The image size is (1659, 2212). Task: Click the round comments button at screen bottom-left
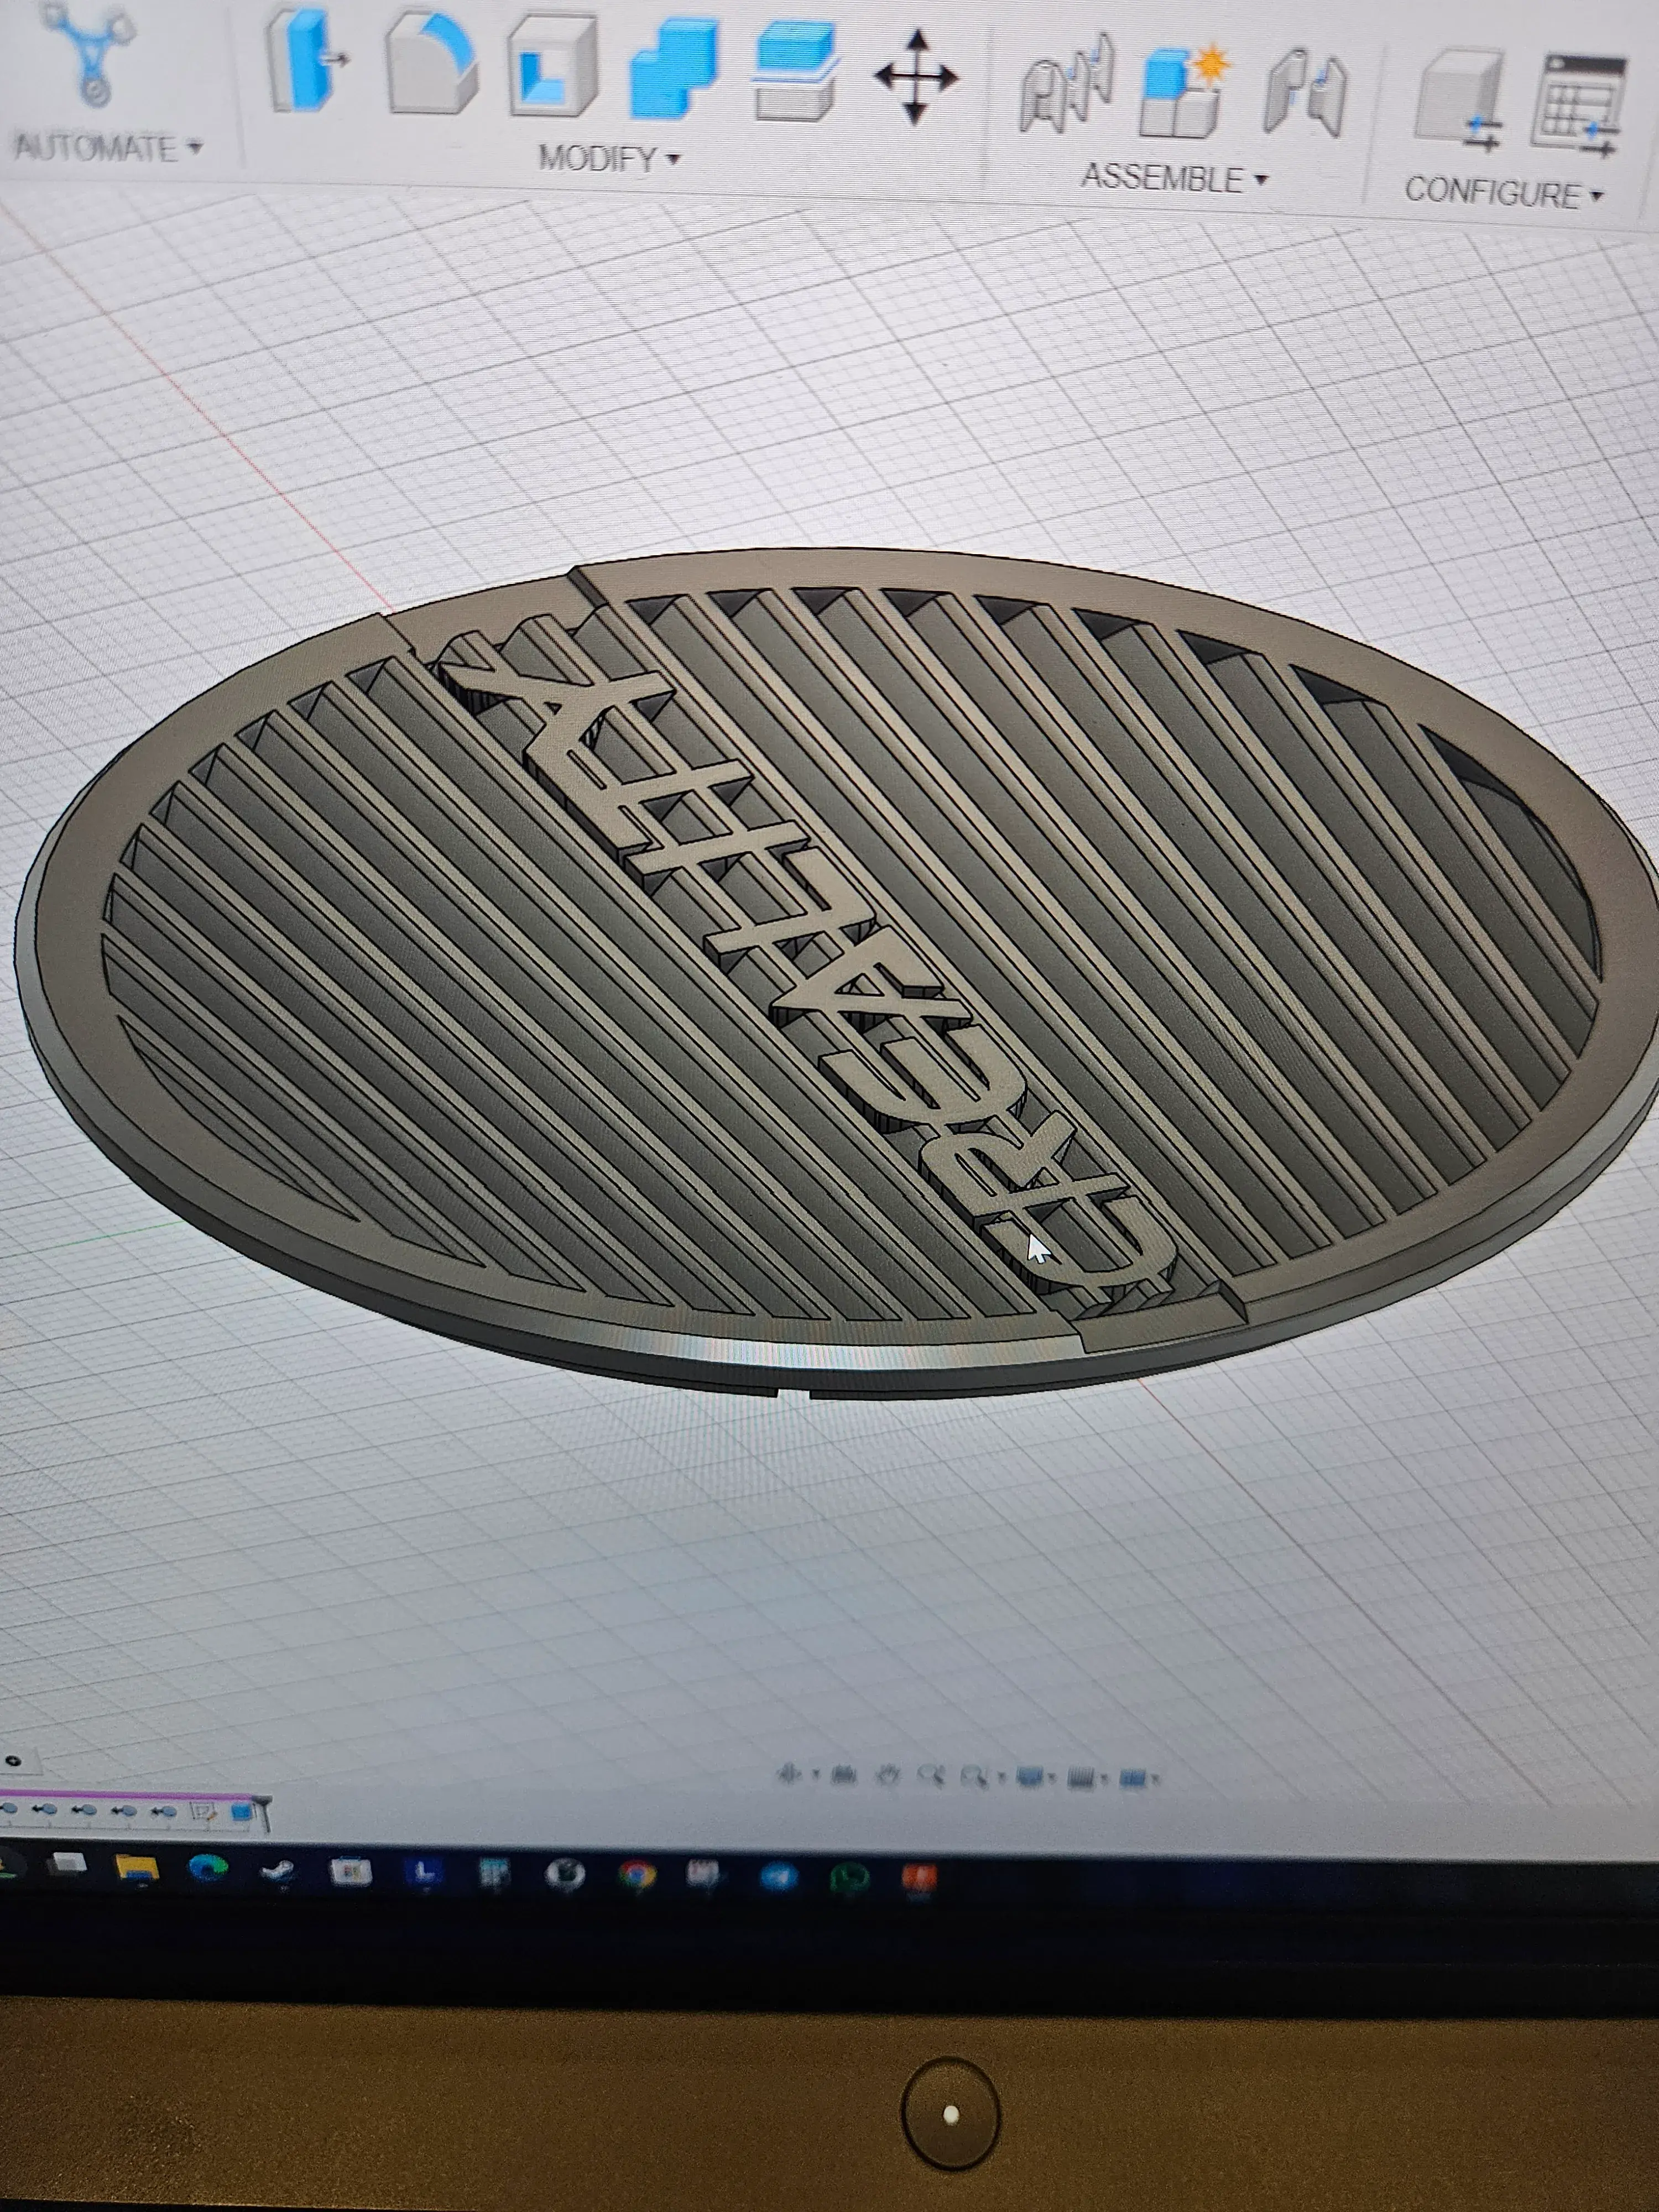pos(13,1761)
